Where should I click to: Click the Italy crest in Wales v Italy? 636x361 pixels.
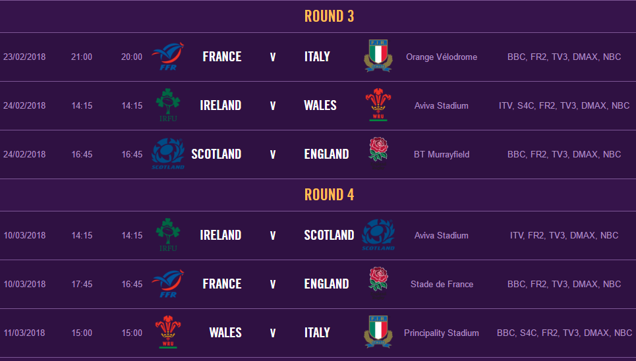[378, 332]
